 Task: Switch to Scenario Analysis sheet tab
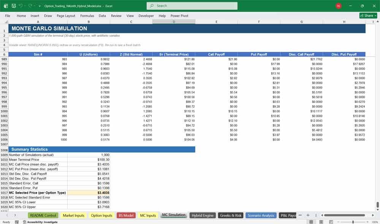(261, 215)
